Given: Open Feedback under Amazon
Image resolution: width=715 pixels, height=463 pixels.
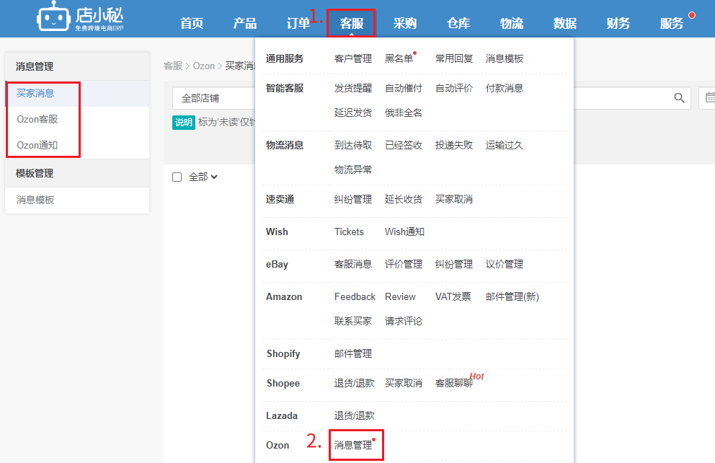Looking at the screenshot, I should pyautogui.click(x=355, y=297).
